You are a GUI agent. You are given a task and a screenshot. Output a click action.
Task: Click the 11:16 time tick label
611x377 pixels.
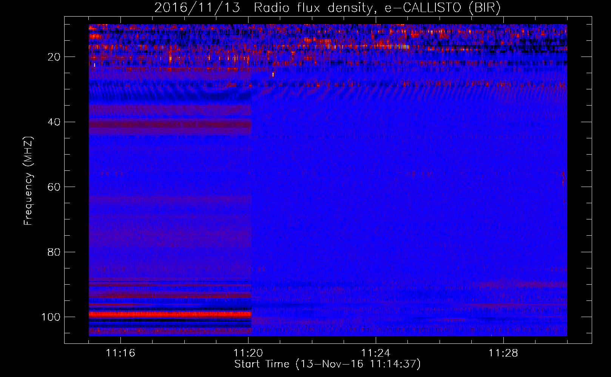pos(120,353)
